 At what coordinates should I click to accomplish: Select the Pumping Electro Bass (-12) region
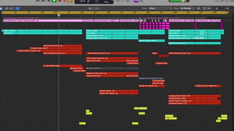(x=195, y=96)
